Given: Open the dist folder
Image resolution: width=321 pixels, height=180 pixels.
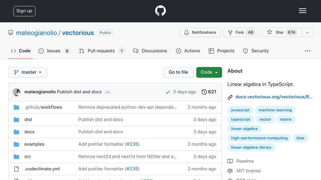Looking at the screenshot, I should 28,120.
